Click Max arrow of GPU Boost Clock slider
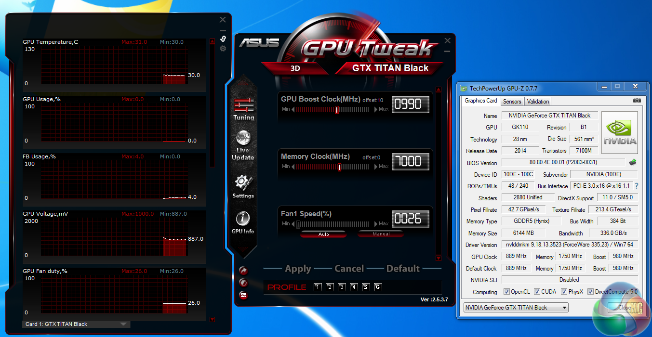The width and height of the screenshot is (652, 337). (x=376, y=109)
